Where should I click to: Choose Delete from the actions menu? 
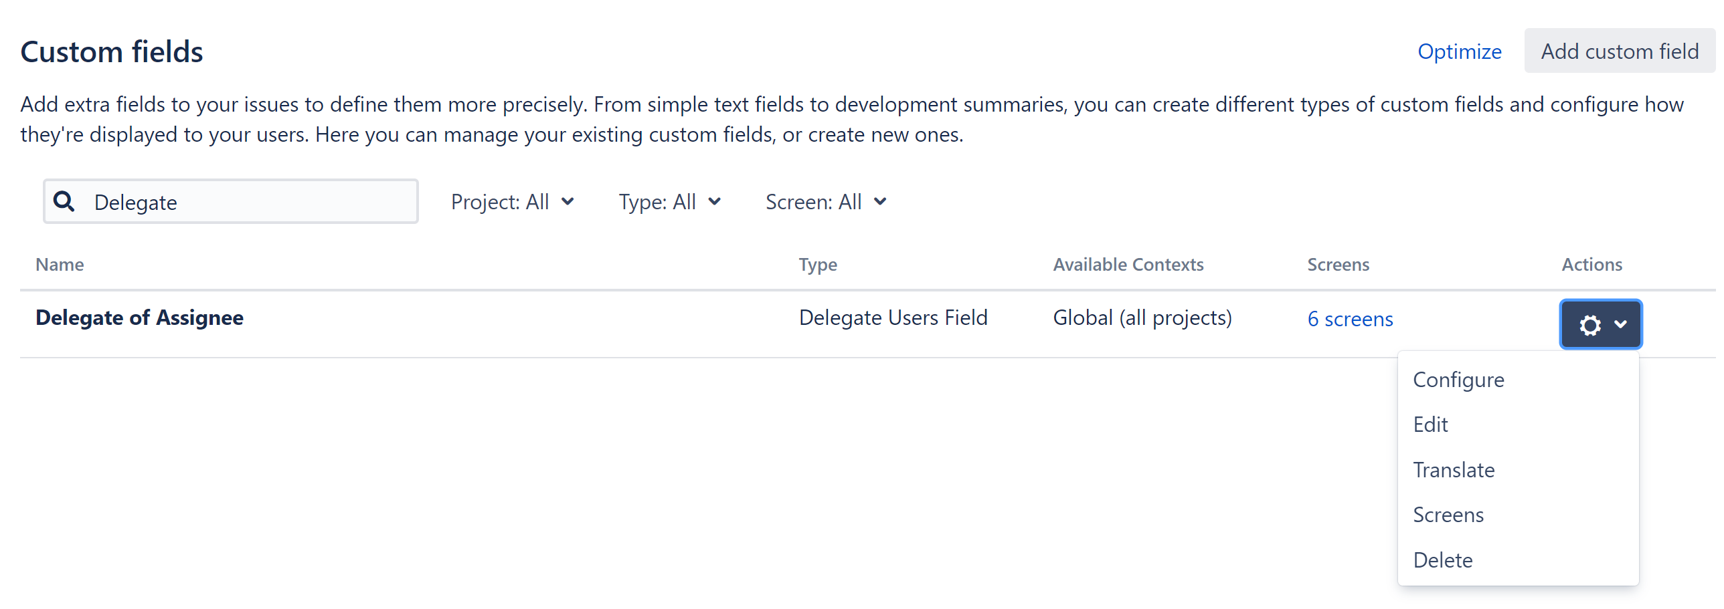1443,560
